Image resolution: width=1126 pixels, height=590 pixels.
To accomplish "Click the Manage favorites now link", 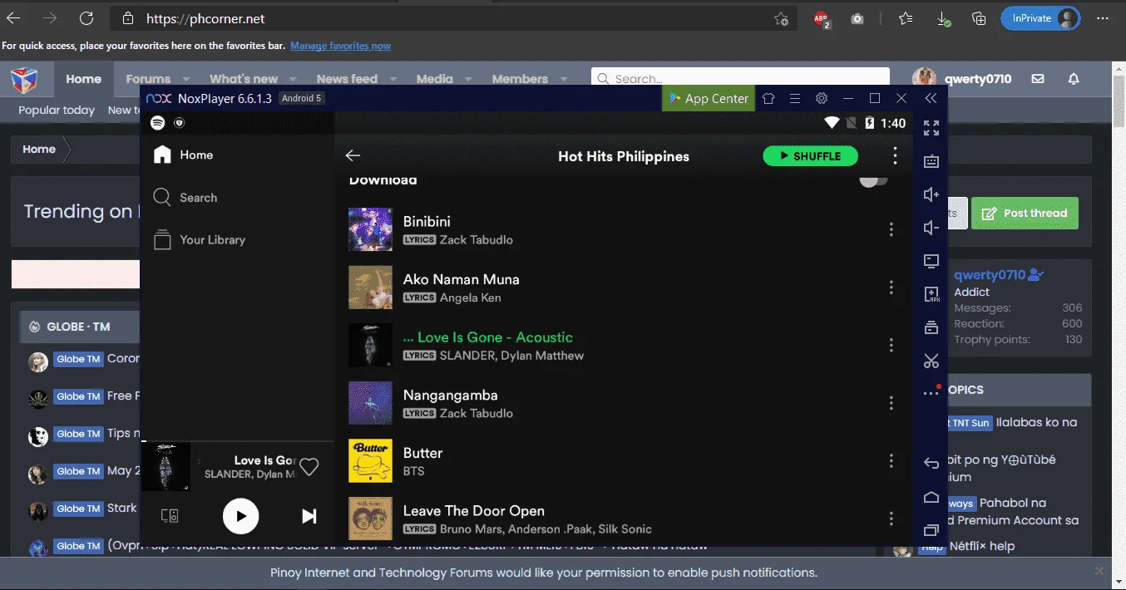I will coord(340,46).
